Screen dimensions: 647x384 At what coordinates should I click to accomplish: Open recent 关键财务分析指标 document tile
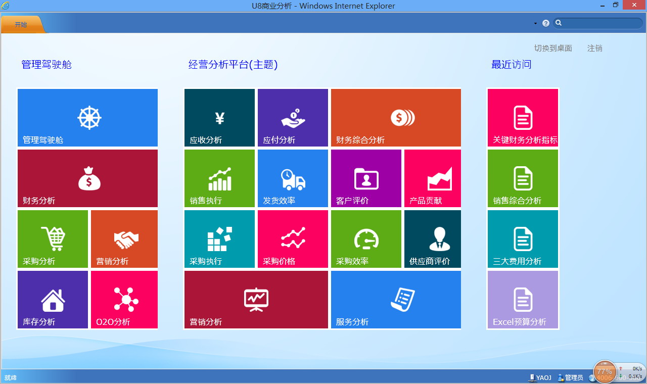pos(523,118)
